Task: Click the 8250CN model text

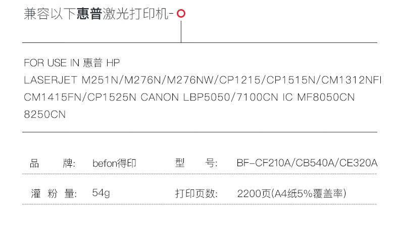Action: pos(45,115)
